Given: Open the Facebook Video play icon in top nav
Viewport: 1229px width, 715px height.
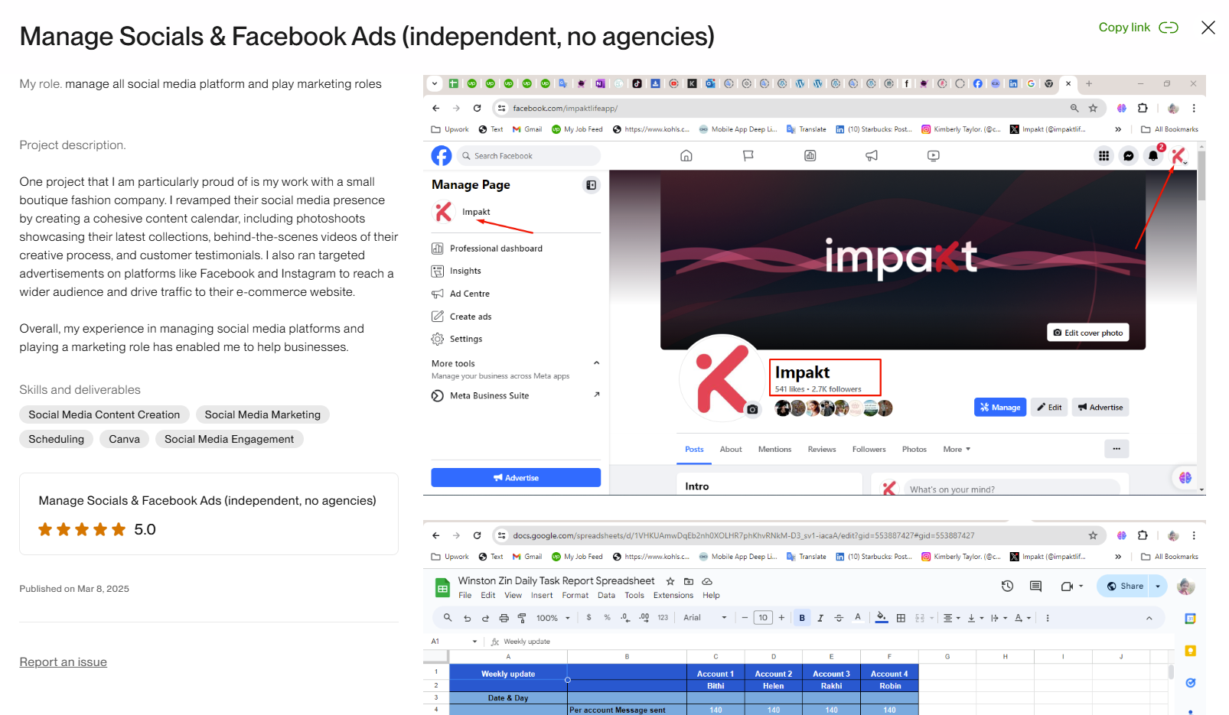Looking at the screenshot, I should click(934, 156).
